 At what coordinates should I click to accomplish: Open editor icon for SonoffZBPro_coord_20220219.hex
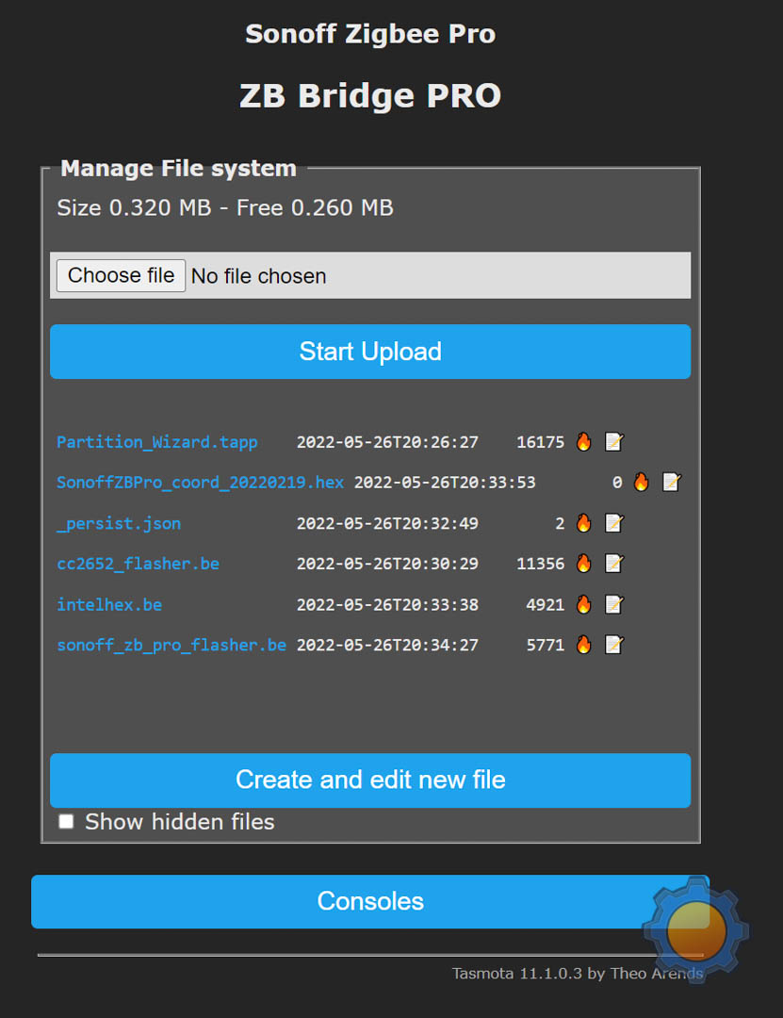(671, 482)
